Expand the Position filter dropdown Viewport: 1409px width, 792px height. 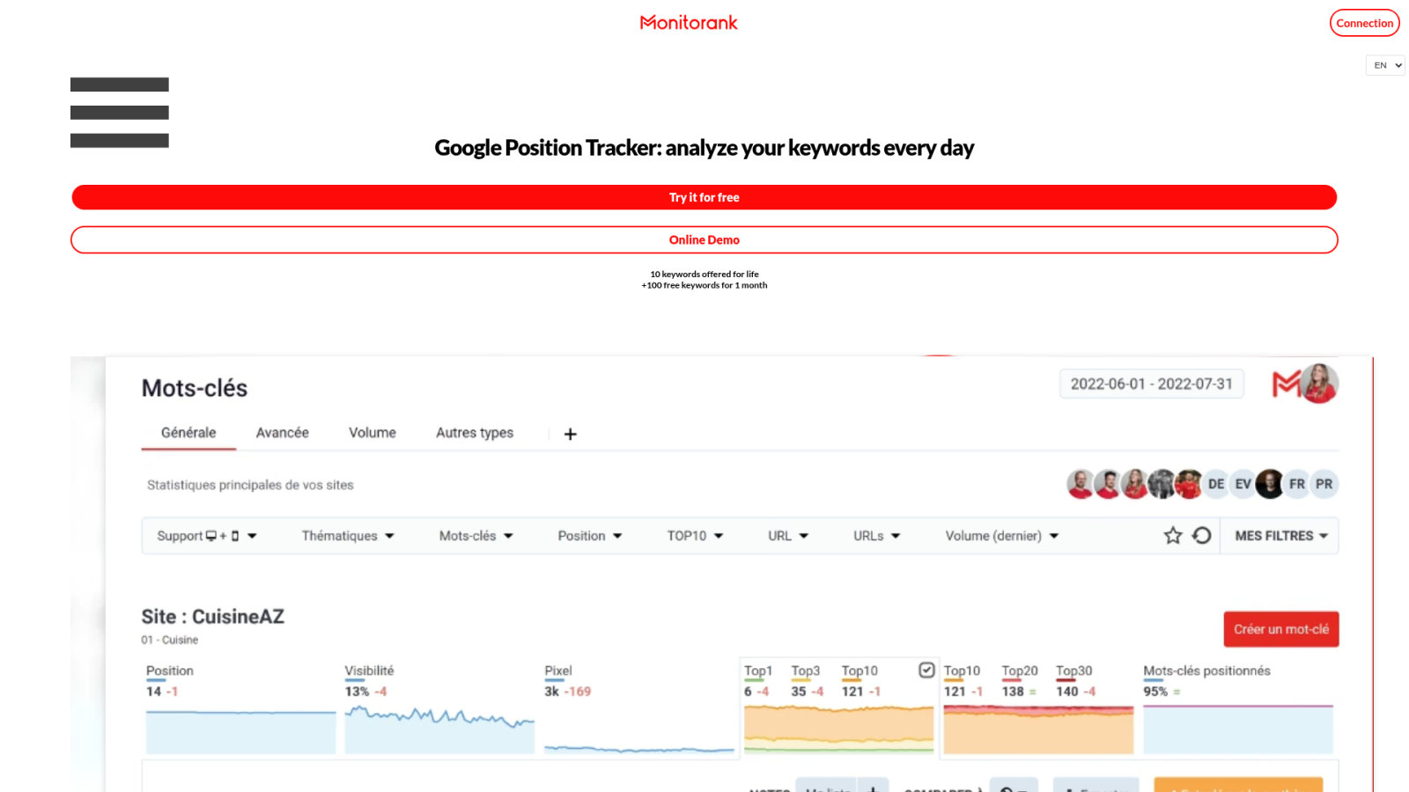(x=590, y=536)
